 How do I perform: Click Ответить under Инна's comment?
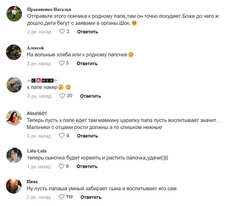click(x=91, y=197)
